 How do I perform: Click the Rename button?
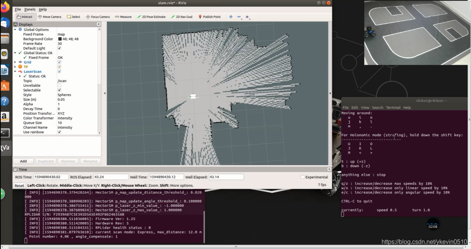coord(90,161)
